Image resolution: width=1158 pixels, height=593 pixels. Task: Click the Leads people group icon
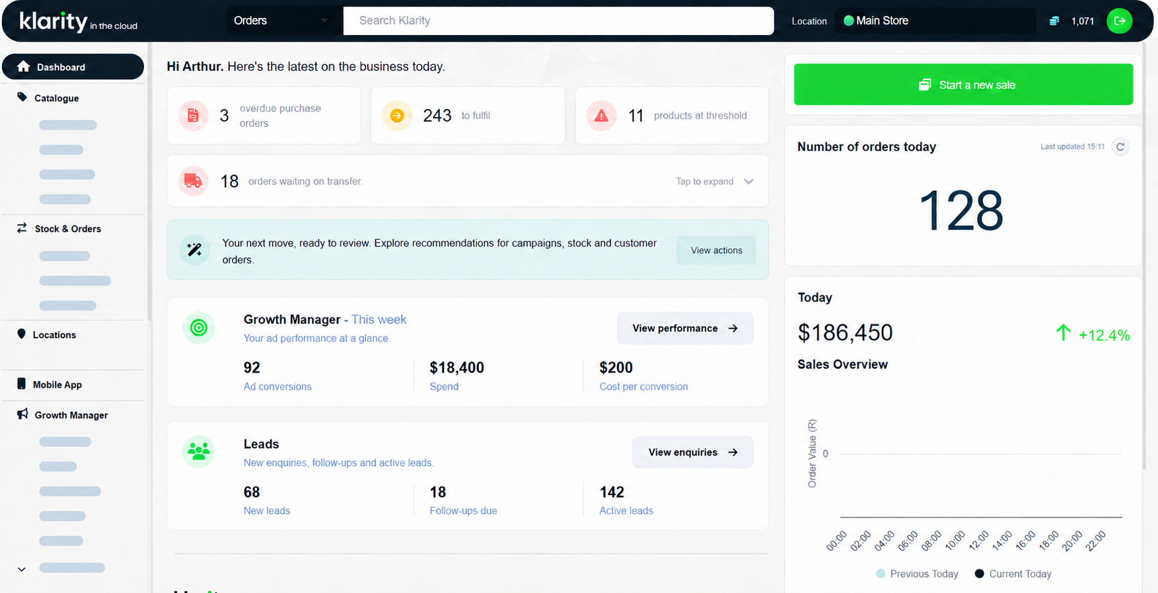click(x=199, y=452)
